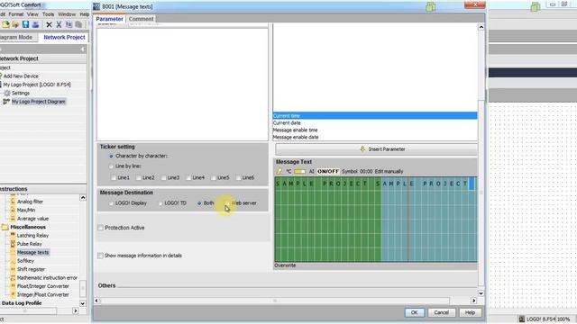The image size is (577, 324).
Task: Select Line by line ticker option
Action: [111, 166]
